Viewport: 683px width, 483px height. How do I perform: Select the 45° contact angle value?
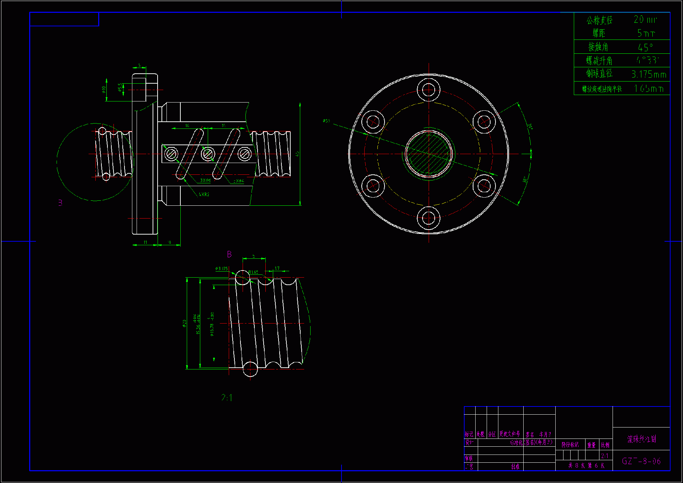[x=645, y=47]
